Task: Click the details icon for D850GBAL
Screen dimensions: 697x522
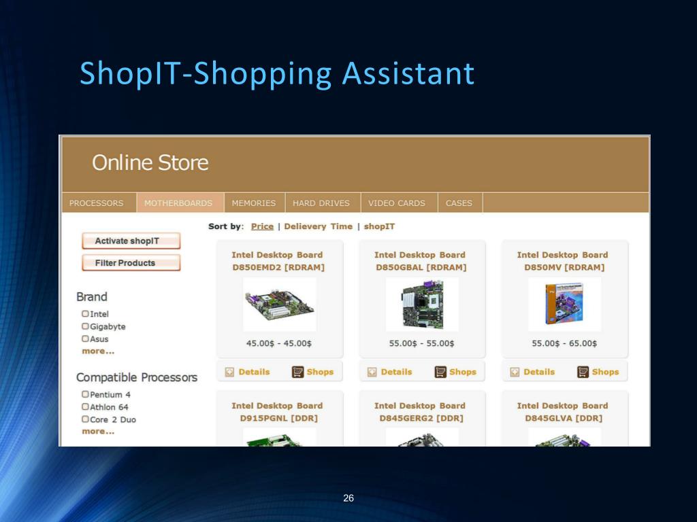Action: pyautogui.click(x=372, y=372)
